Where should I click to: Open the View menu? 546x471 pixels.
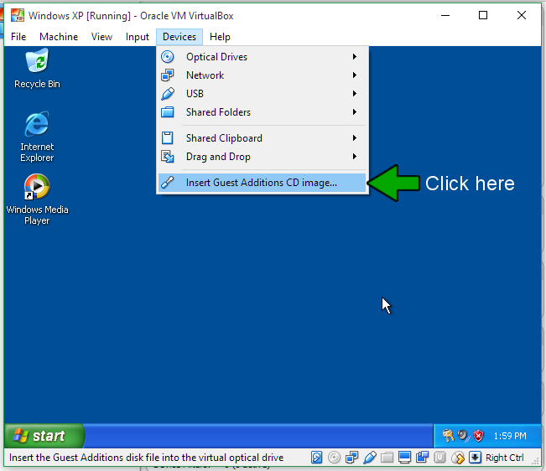point(101,37)
